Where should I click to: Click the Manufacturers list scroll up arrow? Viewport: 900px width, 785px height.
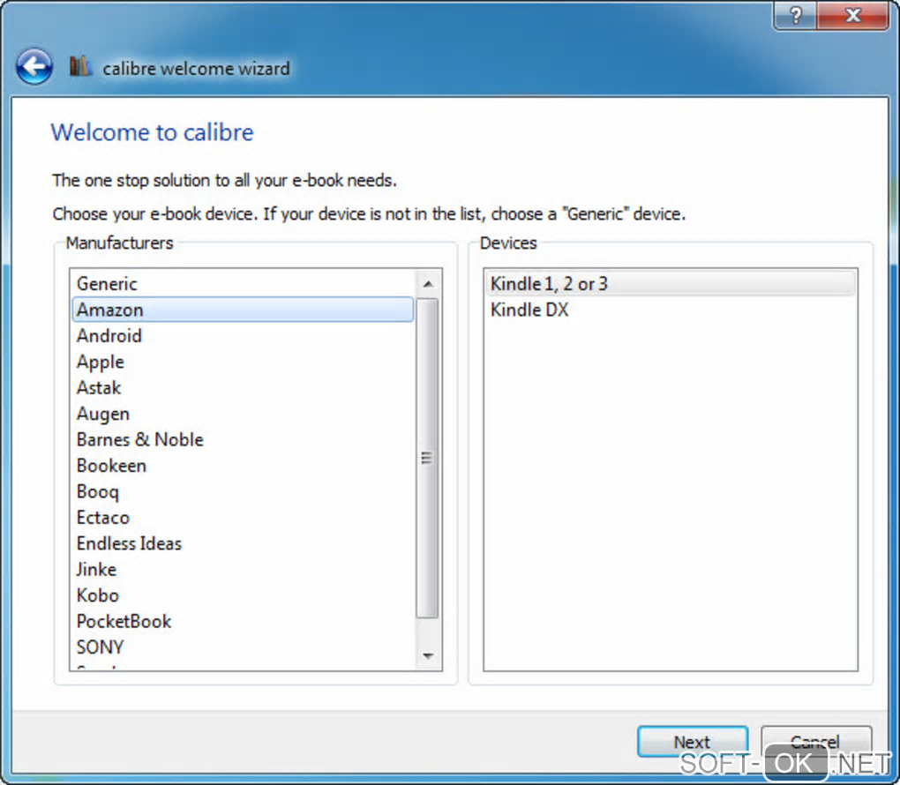(428, 283)
